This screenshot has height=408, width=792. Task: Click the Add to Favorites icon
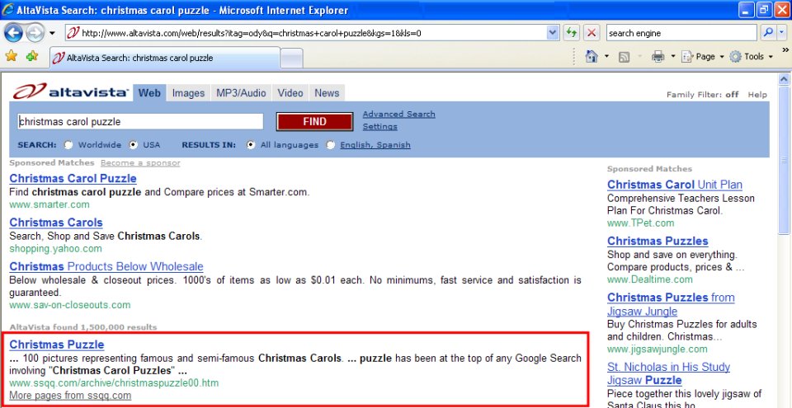point(32,56)
